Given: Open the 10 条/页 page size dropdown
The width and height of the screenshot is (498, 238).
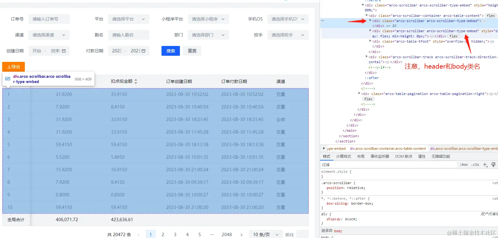Looking at the screenshot, I should click(x=266, y=235).
